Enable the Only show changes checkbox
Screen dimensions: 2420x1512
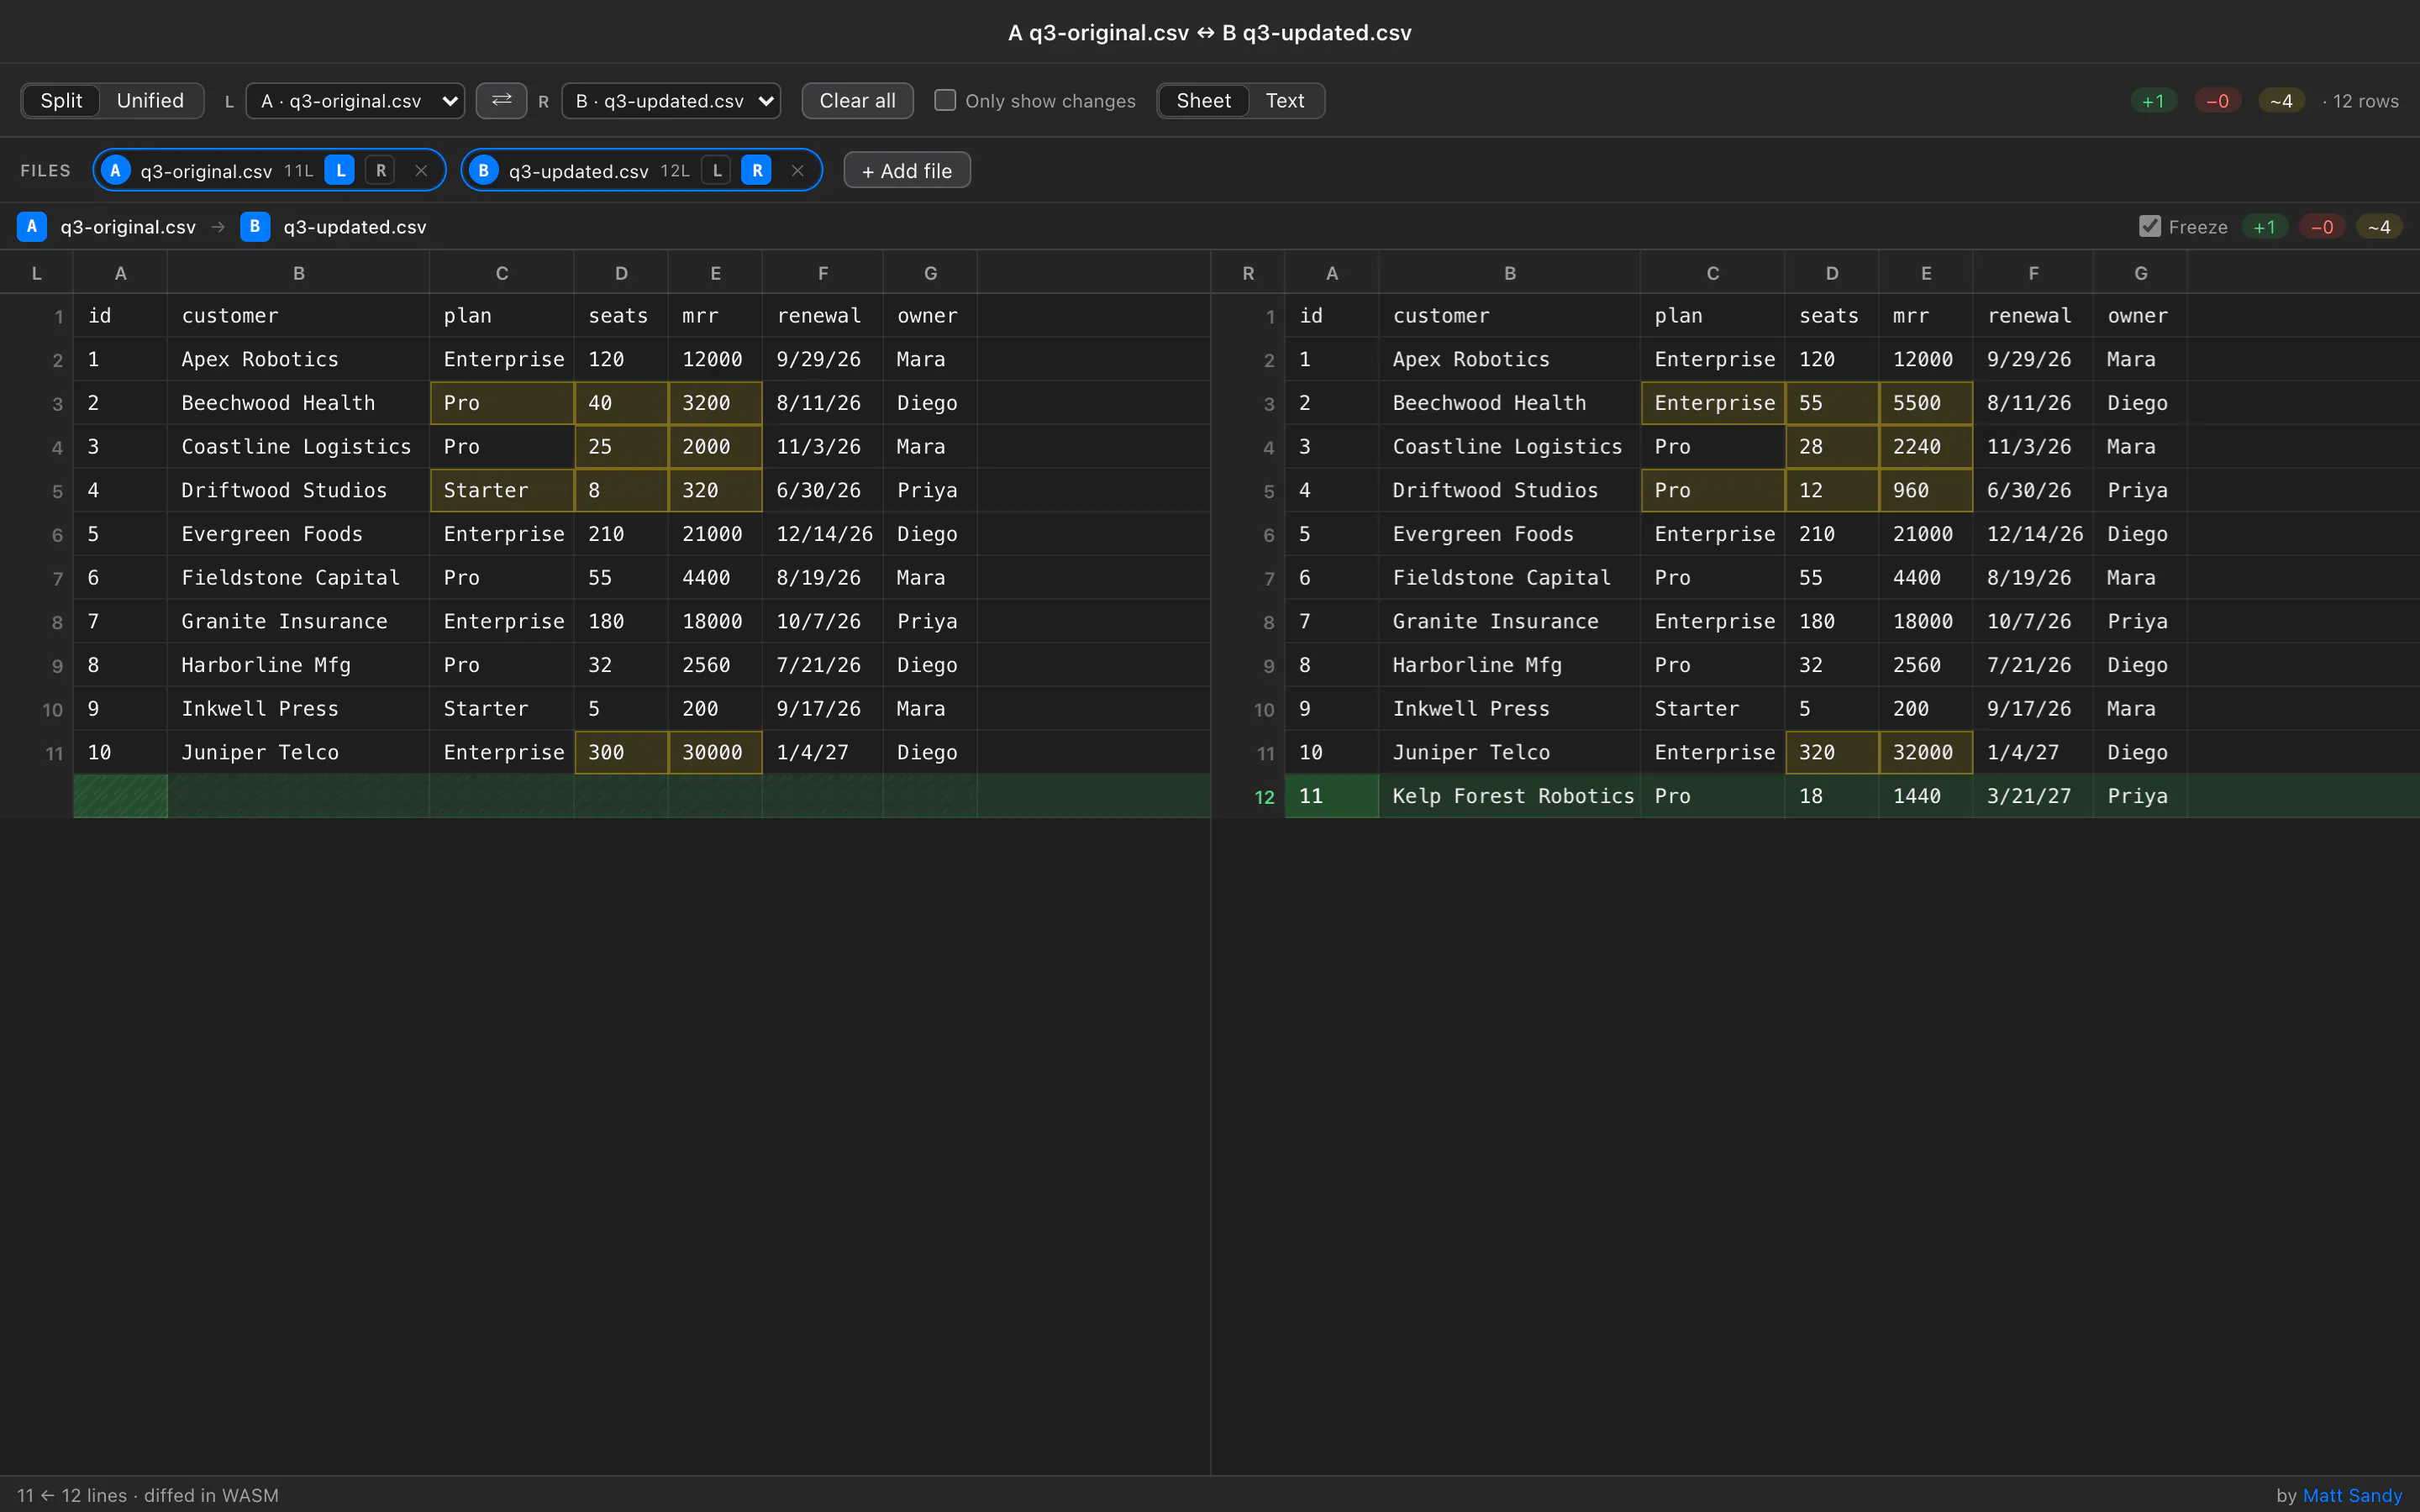coord(944,100)
